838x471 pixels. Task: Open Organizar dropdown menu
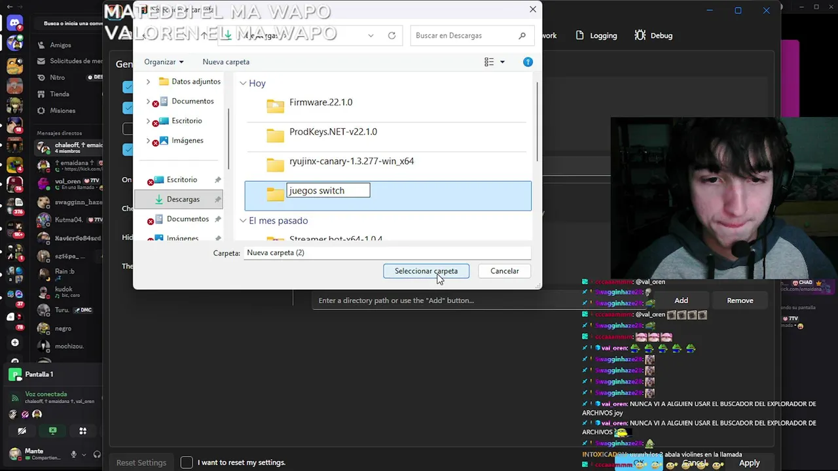164,62
